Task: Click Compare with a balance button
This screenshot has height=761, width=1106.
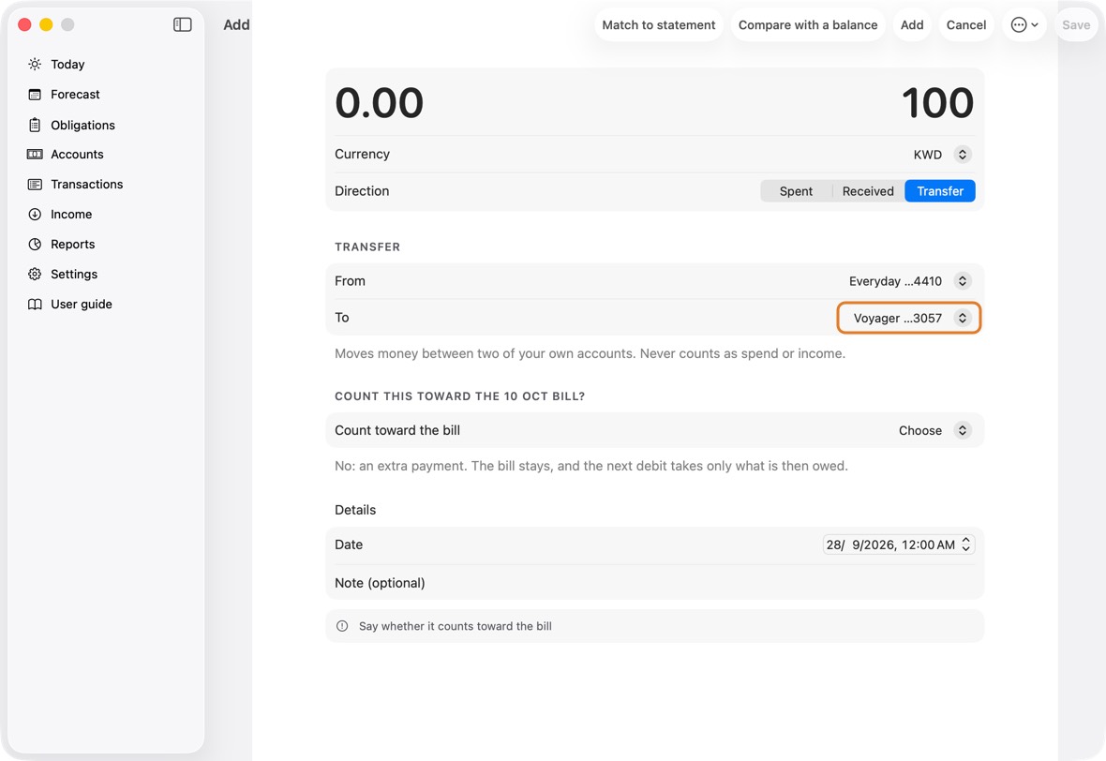Action: pos(808,24)
